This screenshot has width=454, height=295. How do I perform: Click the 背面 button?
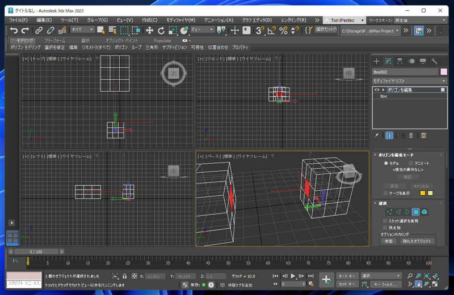click(x=388, y=241)
